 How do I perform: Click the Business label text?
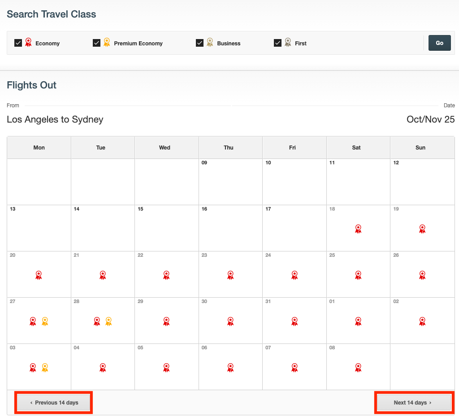click(x=229, y=44)
